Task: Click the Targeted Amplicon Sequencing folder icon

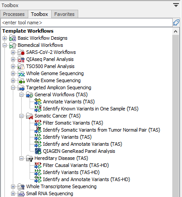Action: click(21, 87)
